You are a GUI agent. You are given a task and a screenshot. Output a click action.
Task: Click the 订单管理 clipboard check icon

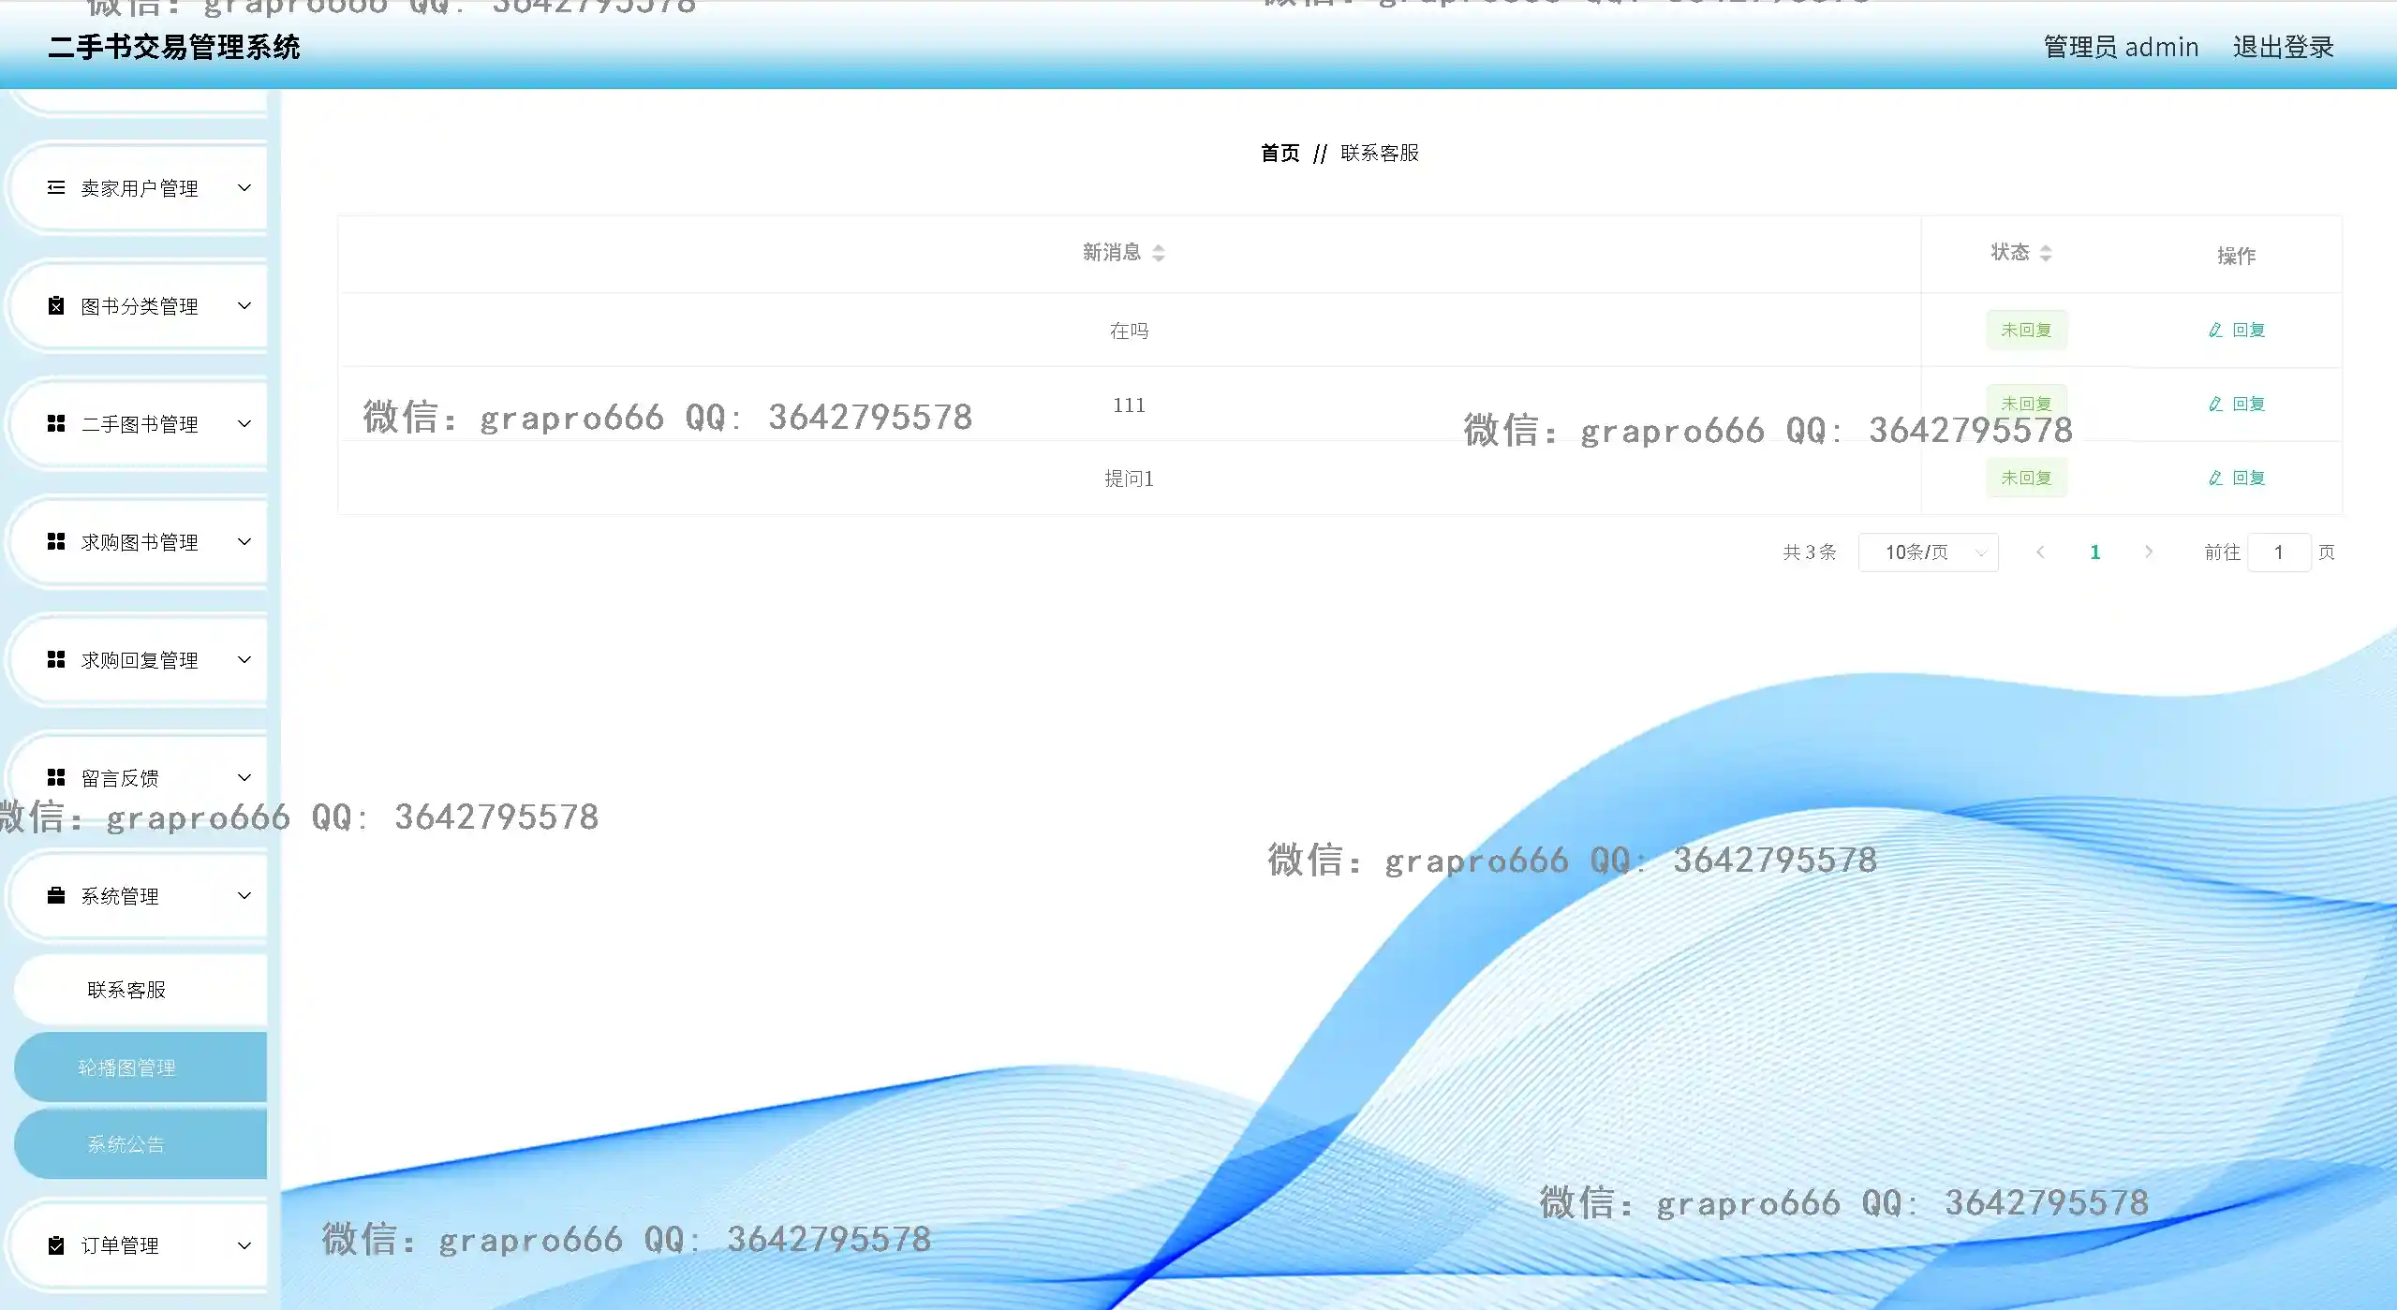(56, 1245)
